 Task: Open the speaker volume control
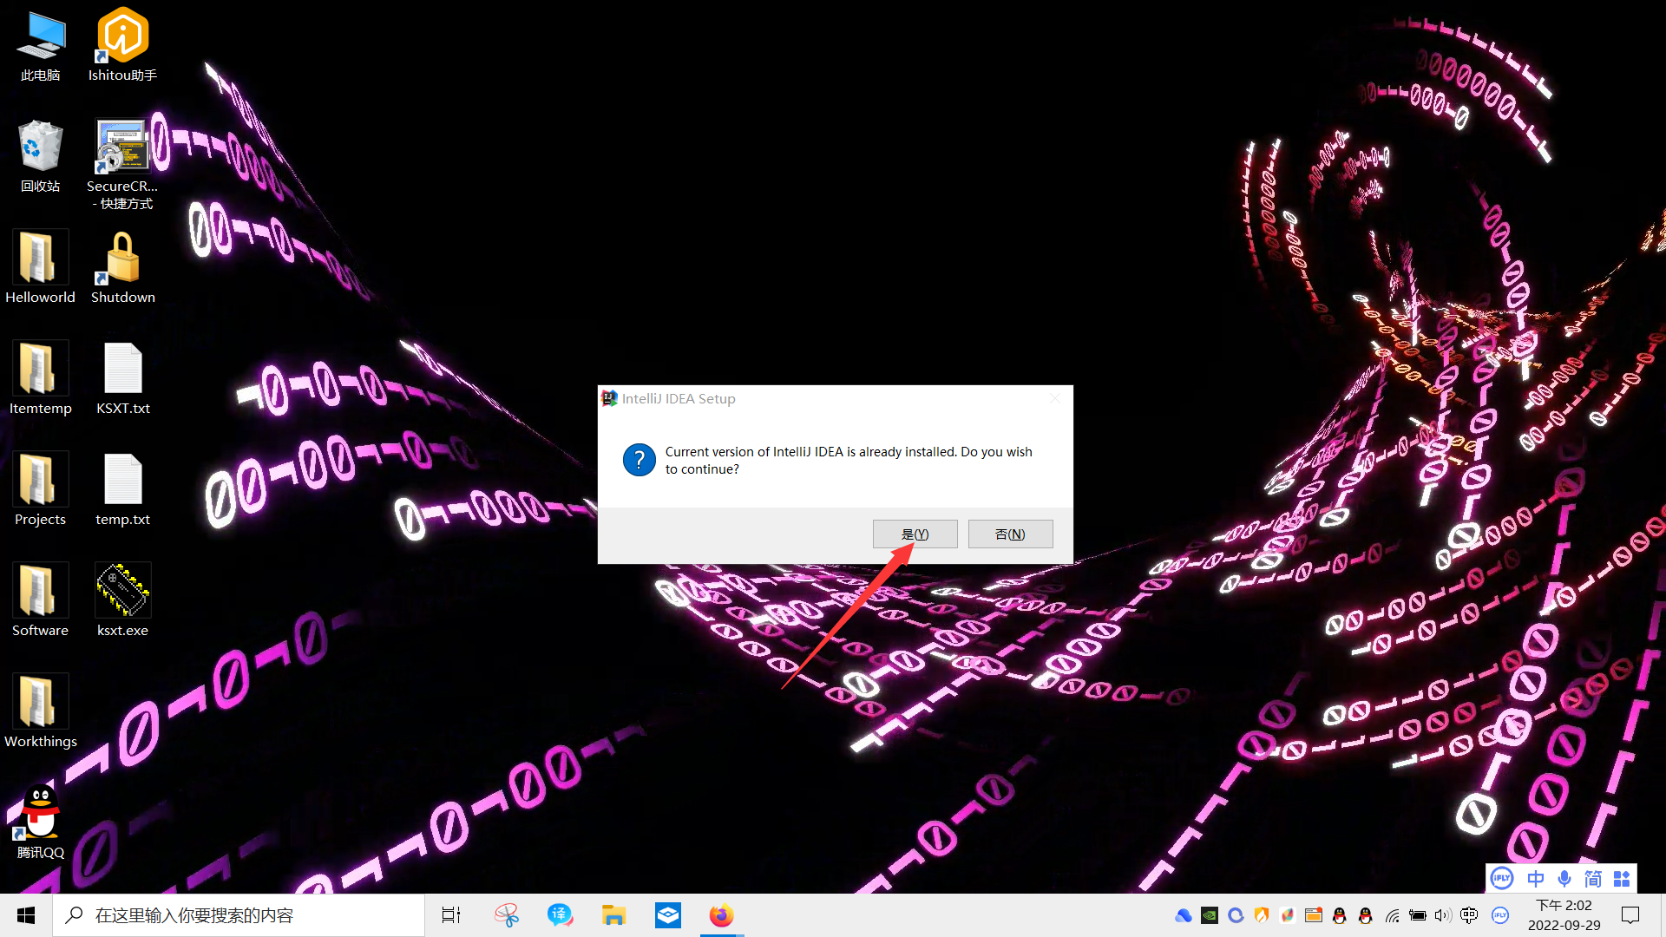(x=1442, y=915)
